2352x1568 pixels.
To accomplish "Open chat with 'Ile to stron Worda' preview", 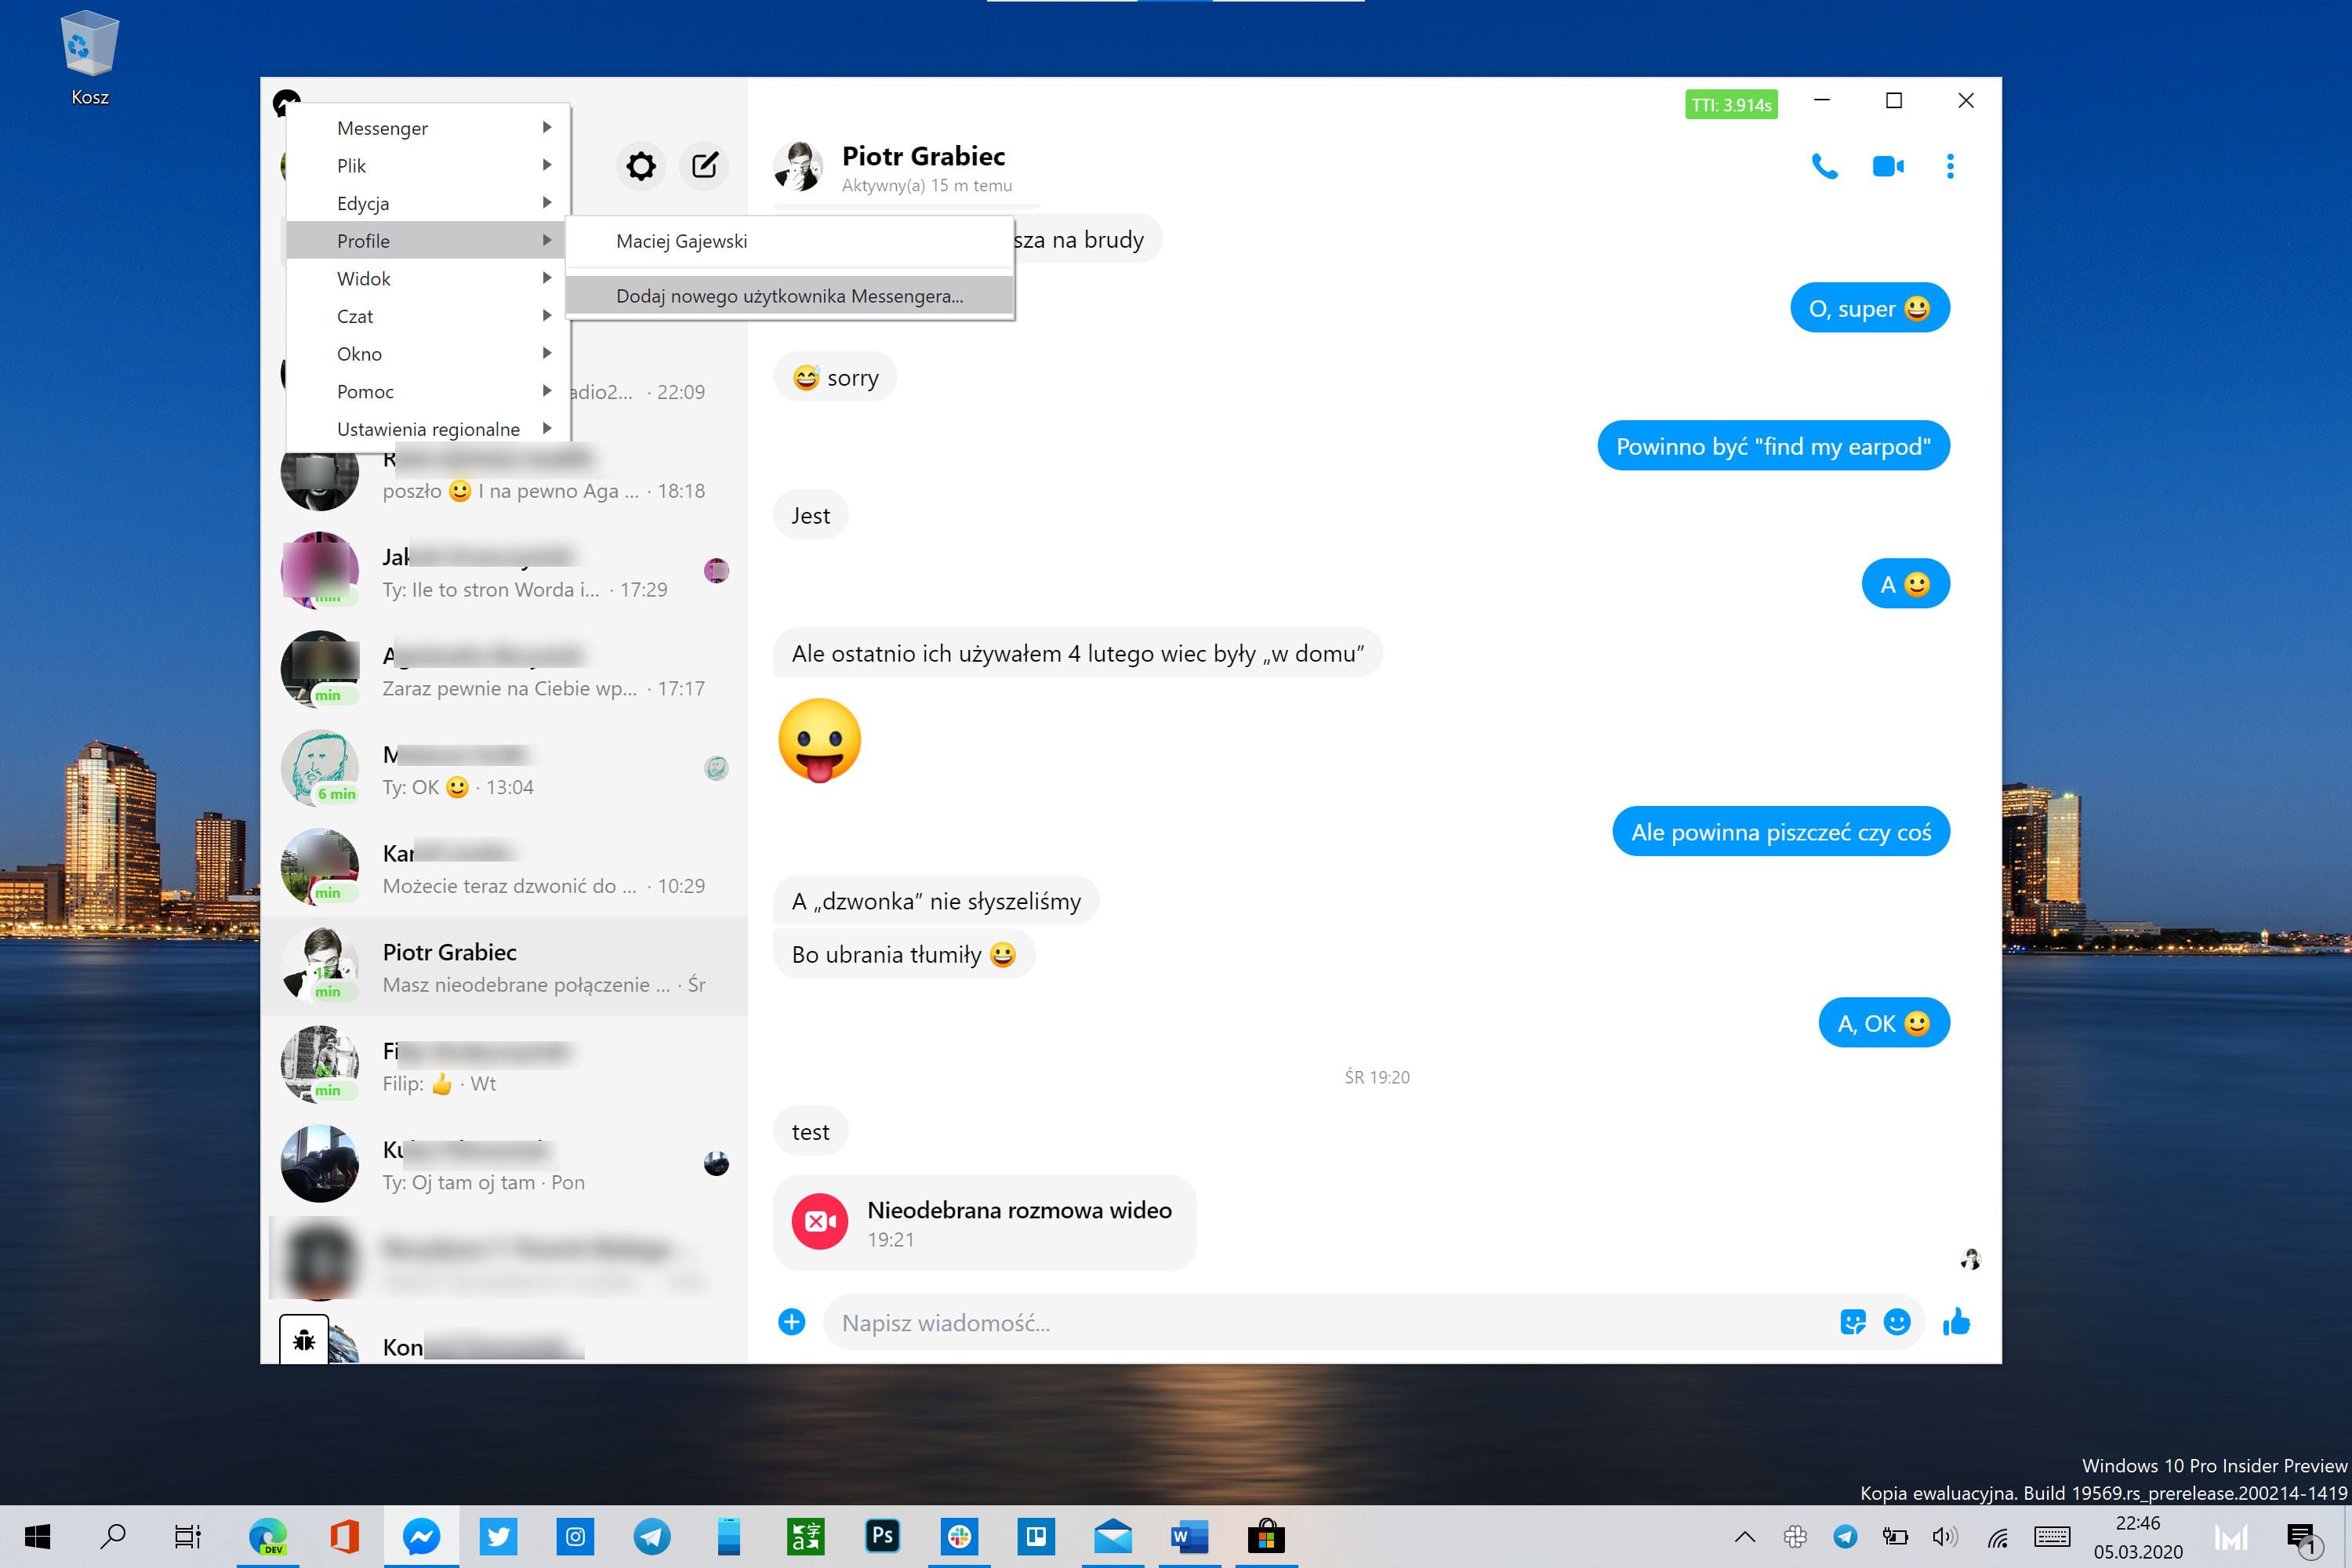I will click(504, 571).
